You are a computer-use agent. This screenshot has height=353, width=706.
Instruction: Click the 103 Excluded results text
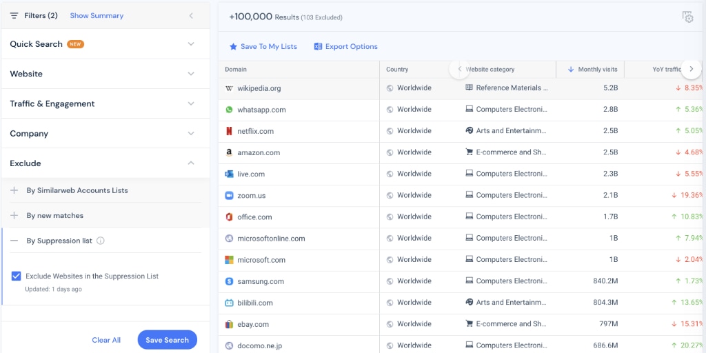(322, 17)
